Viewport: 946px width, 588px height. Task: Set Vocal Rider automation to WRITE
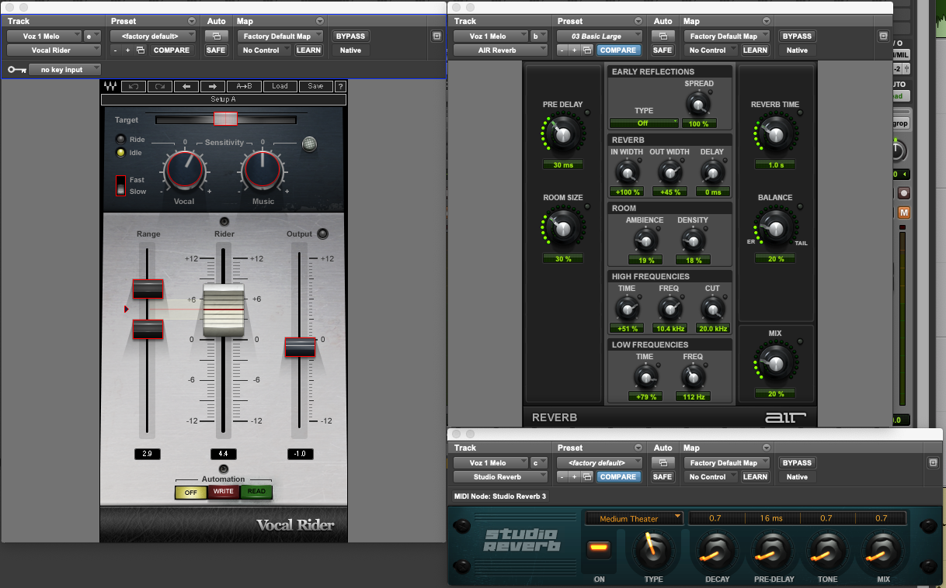pyautogui.click(x=224, y=491)
